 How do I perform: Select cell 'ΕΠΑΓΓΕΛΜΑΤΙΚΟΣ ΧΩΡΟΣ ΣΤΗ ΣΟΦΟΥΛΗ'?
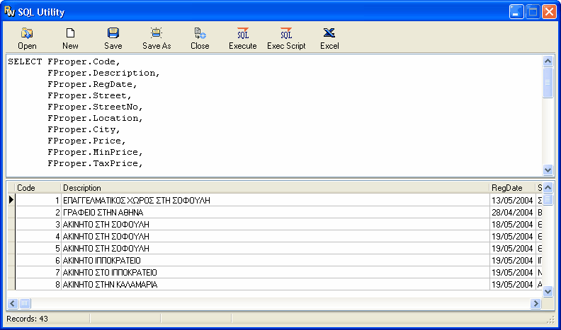275,201
